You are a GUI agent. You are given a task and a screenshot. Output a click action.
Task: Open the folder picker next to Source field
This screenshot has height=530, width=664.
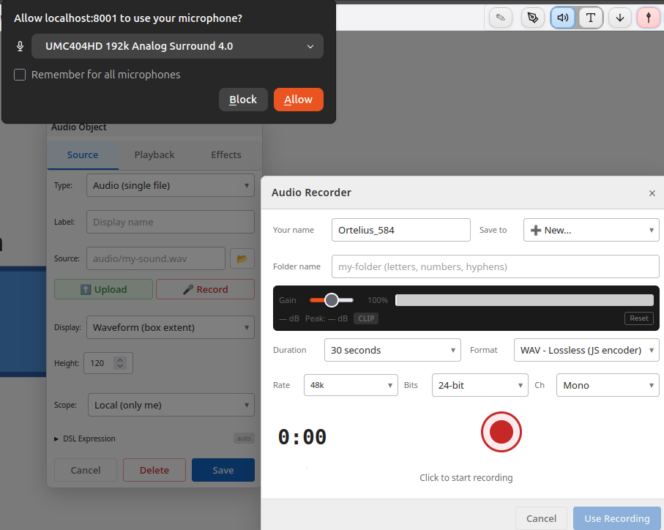tap(242, 258)
